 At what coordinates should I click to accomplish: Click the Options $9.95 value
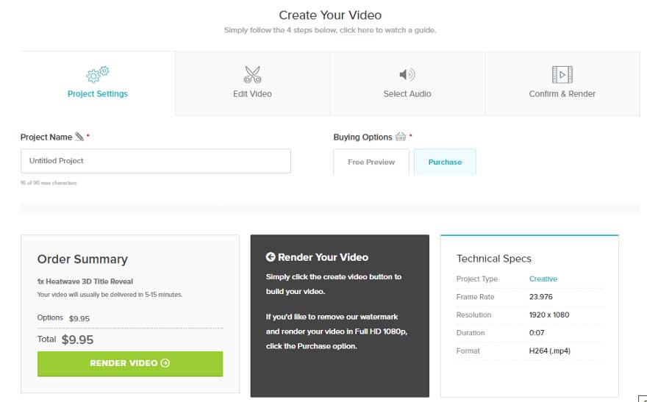79,318
